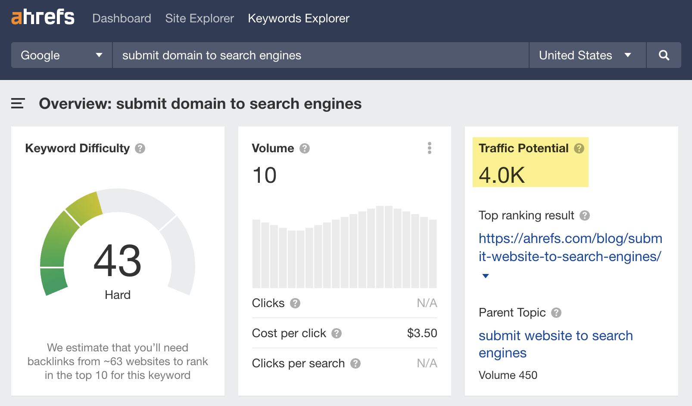Click the Cost per click help icon

click(x=337, y=333)
